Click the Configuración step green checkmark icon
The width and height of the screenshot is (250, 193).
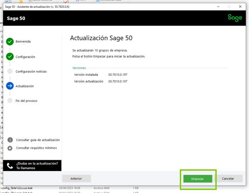pos(10,56)
